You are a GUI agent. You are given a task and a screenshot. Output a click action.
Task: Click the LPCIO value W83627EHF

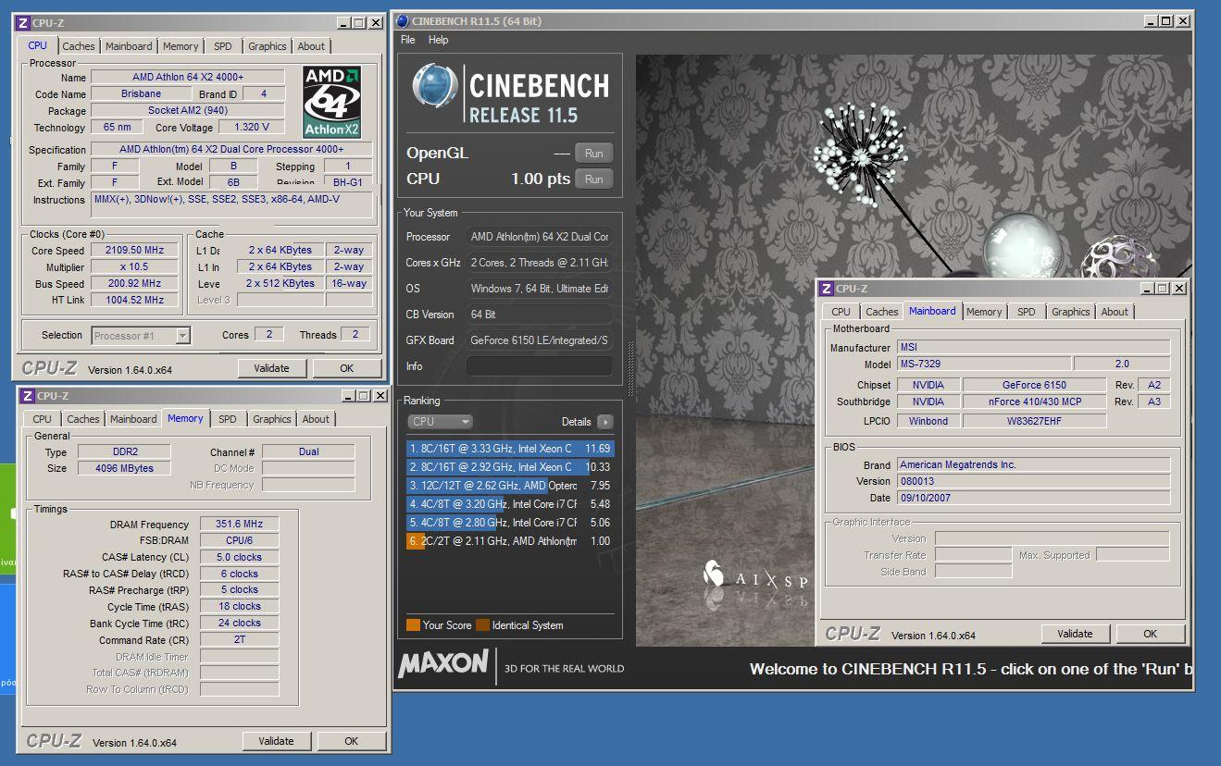tap(1035, 421)
